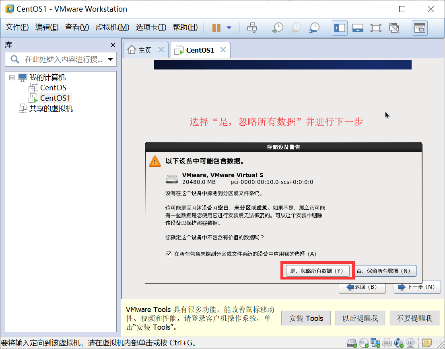Open the snapshot manager
The width and height of the screenshot is (445, 349).
[x=314, y=28]
